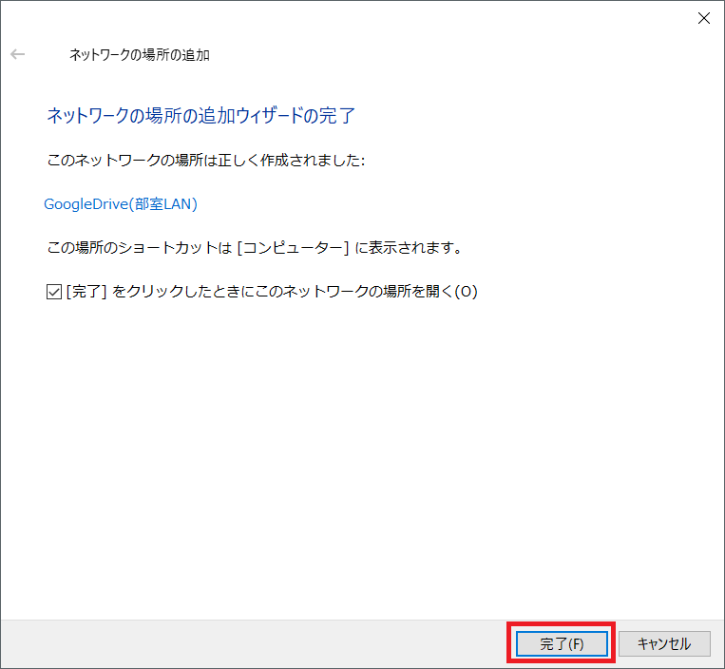The height and width of the screenshot is (669, 725).
Task: Uncheck the open network location checkbox
Action: 53,292
